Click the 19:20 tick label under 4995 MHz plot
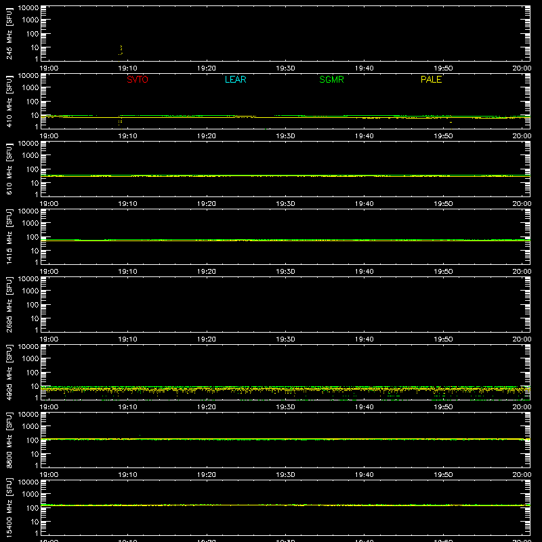Viewport: 542px width, 542px height. (x=207, y=407)
